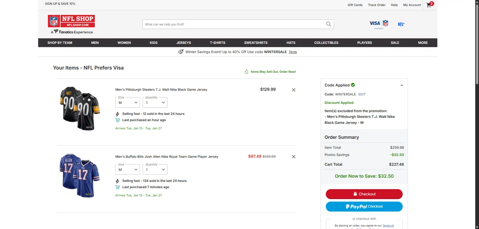Click the lightning icon for 12 sold
The width and height of the screenshot is (479, 229).
point(117,114)
